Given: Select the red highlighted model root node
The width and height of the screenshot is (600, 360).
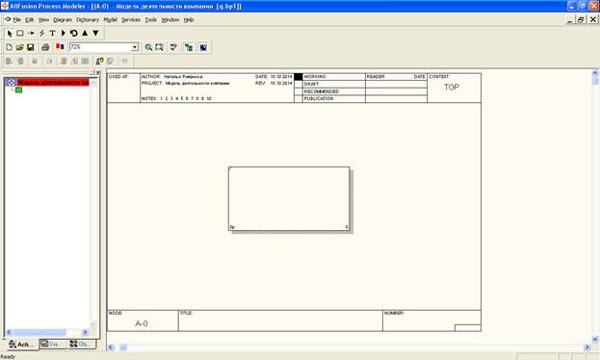Looking at the screenshot, I should 53,82.
